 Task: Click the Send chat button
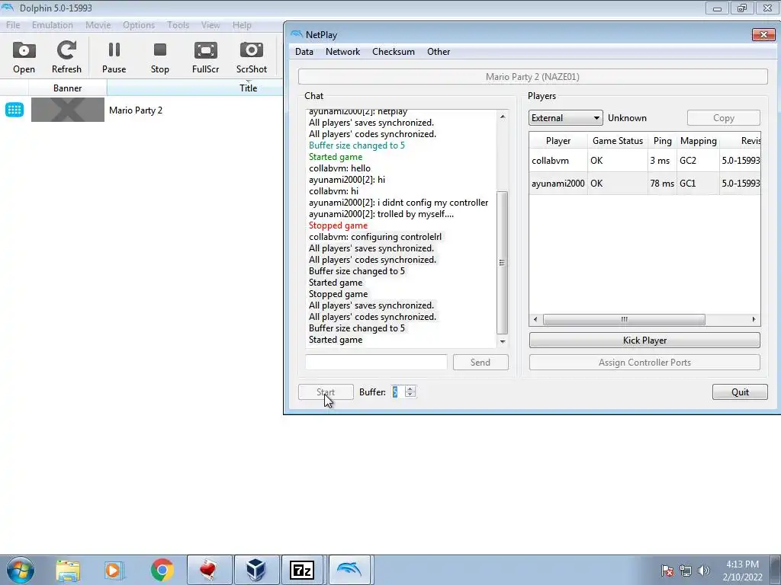click(480, 363)
